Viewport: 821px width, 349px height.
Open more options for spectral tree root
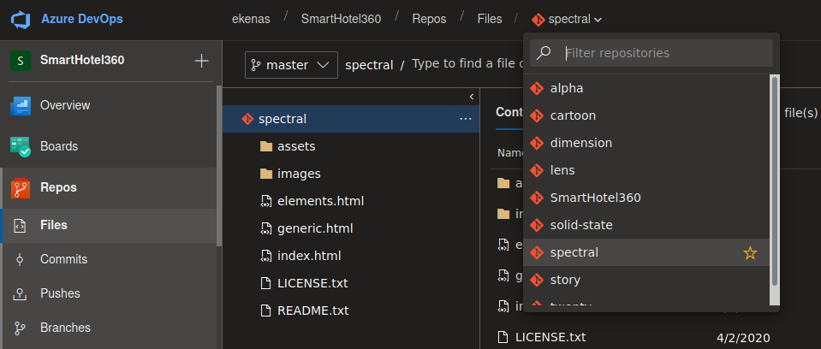(466, 119)
